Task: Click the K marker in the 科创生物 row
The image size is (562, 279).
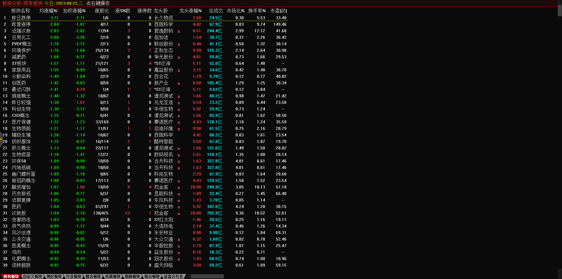Action: 179,109
